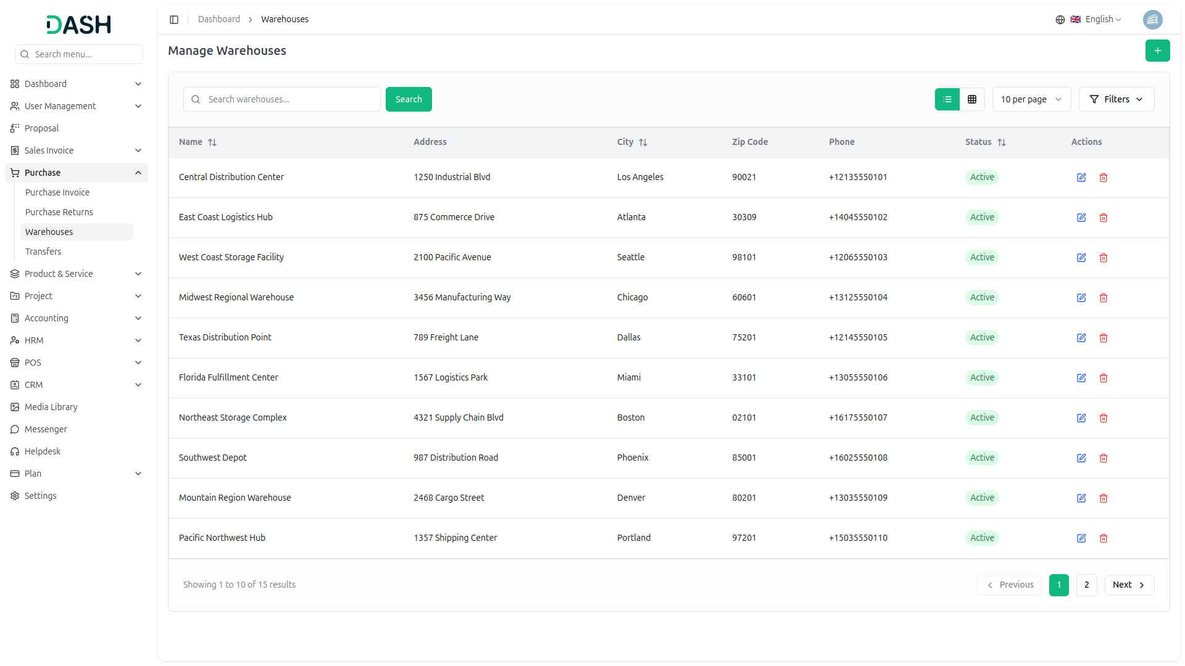Image resolution: width=1185 pixels, height=666 pixels.
Task: Edit Southwest Depot warehouse
Action: pyautogui.click(x=1081, y=458)
